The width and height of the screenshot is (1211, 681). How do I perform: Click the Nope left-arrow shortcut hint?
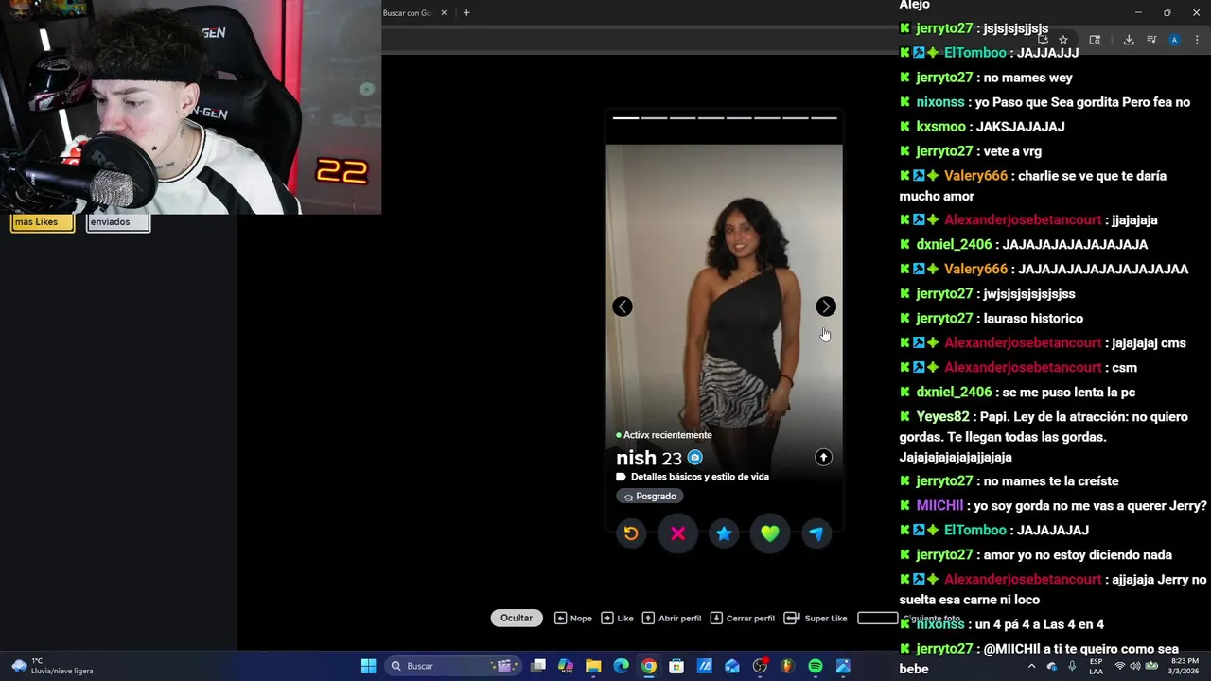pos(573,618)
